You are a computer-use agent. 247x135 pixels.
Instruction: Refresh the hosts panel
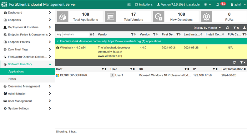pyautogui.click(x=234, y=63)
